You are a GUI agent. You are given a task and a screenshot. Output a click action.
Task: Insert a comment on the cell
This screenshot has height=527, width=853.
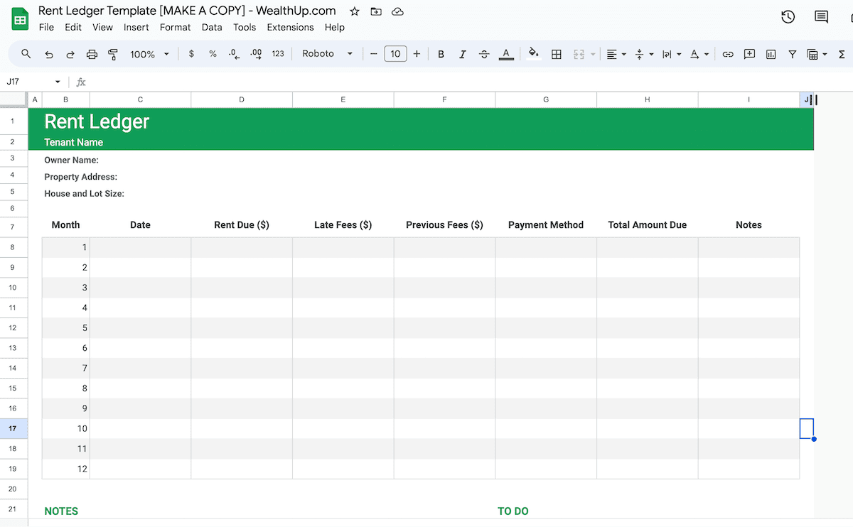pyautogui.click(x=749, y=54)
